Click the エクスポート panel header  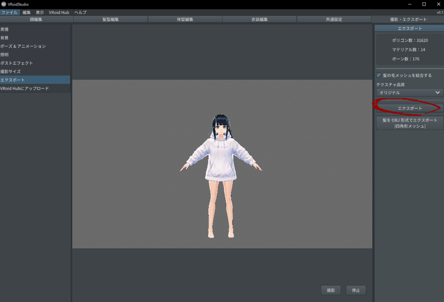[x=409, y=28]
